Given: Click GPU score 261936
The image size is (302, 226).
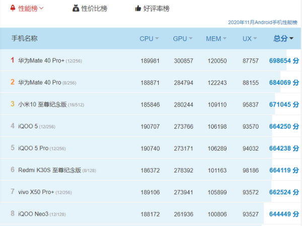Looking at the screenshot, I should 184,214.
